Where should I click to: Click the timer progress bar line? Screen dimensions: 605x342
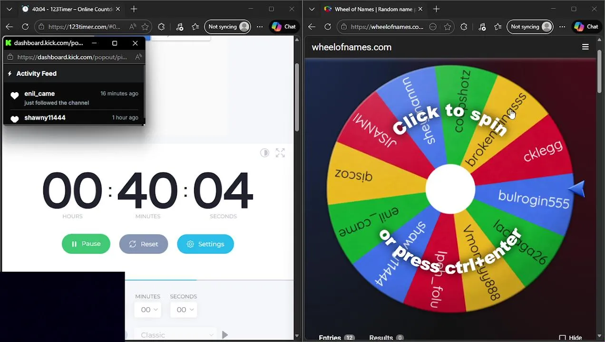pyautogui.click(x=209, y=280)
